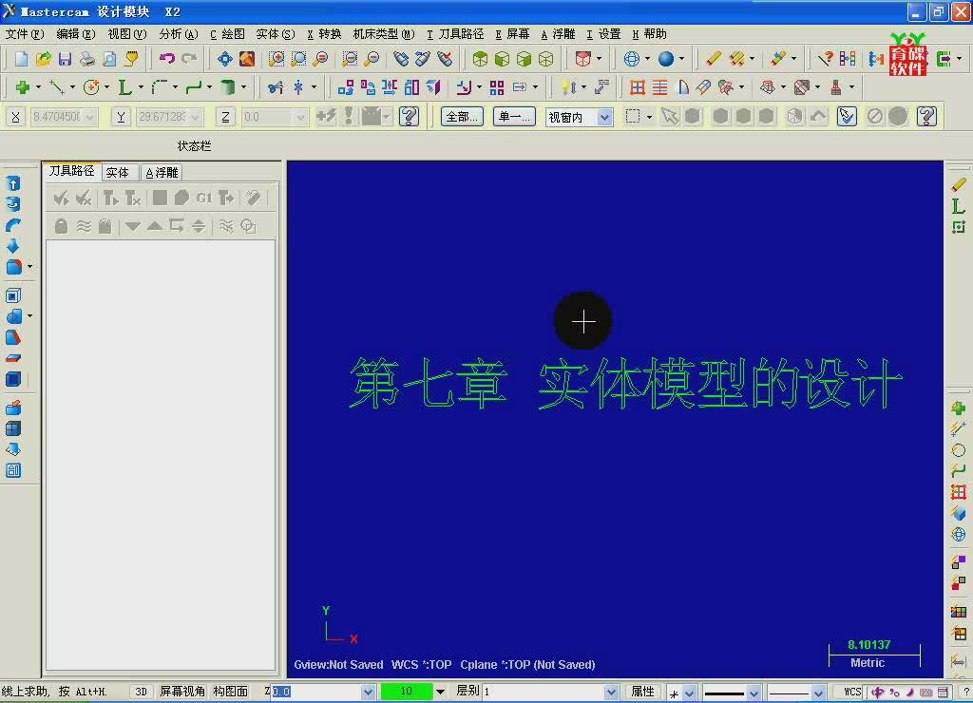The image size is (973, 703).
Task: Click the purple Undo arrow
Action: (167, 59)
